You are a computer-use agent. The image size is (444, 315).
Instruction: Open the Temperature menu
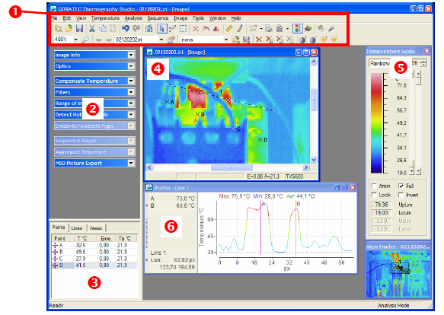105,18
